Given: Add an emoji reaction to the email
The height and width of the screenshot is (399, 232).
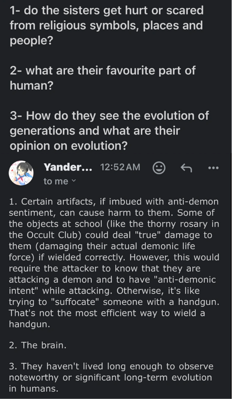Looking at the screenshot, I should [159, 168].
